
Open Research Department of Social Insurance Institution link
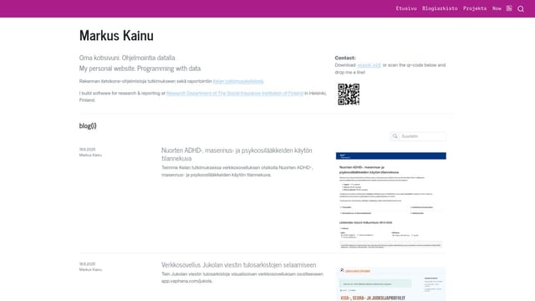[x=235, y=93]
